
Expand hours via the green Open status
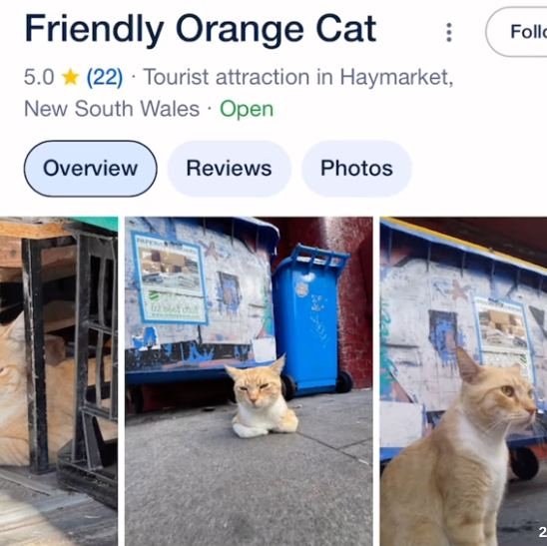click(x=247, y=109)
